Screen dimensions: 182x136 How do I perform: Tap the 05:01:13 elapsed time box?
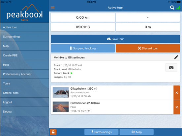pyautogui.click(x=83, y=27)
